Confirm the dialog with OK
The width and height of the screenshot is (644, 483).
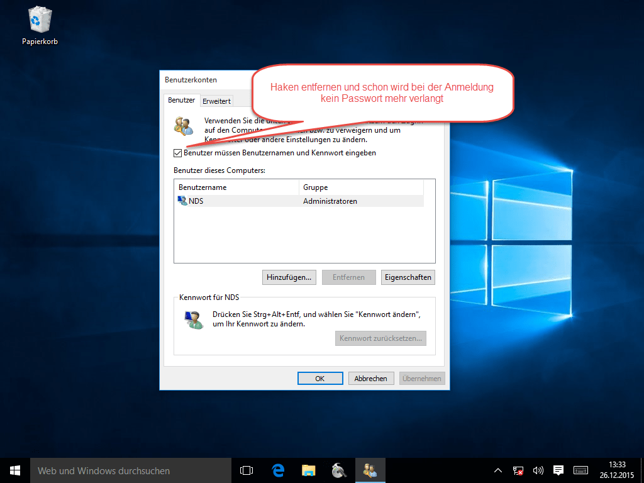pos(320,379)
